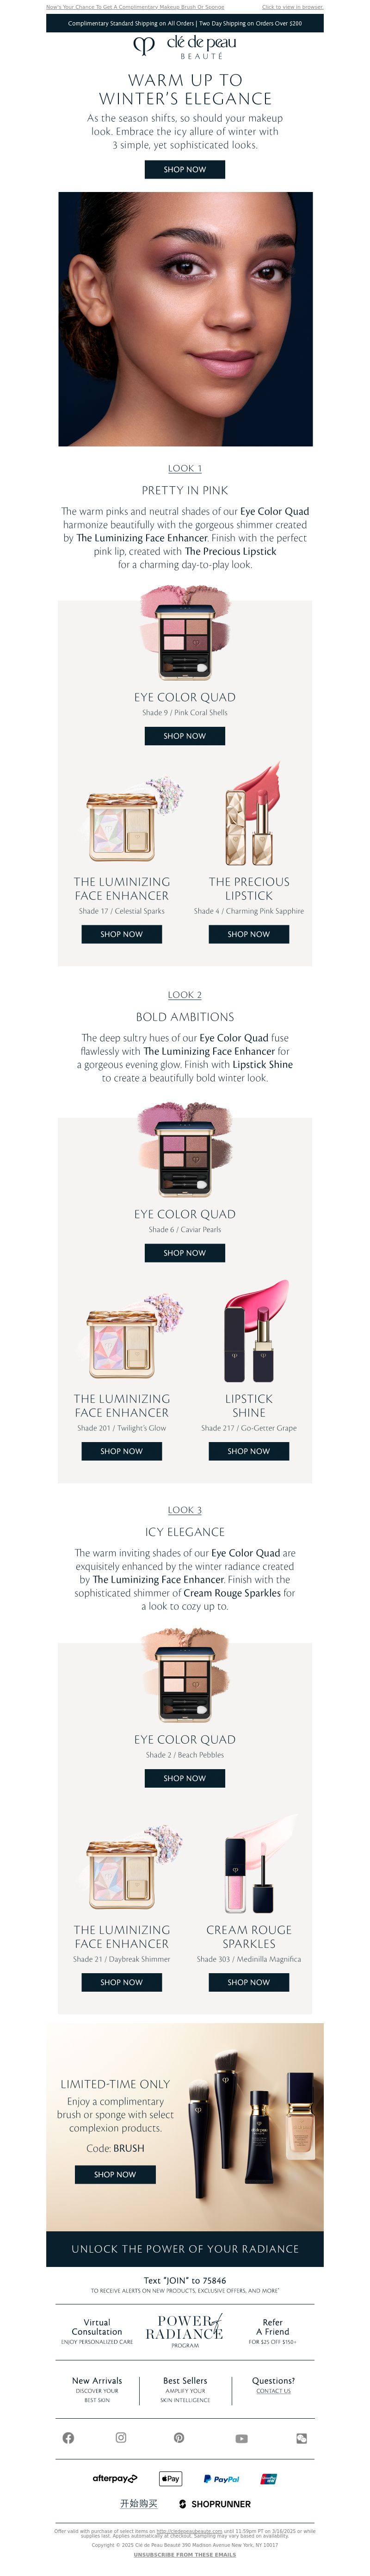Screen dimensions: 370x2576
Task: Open the Instagram social icon
Action: 121,2437
